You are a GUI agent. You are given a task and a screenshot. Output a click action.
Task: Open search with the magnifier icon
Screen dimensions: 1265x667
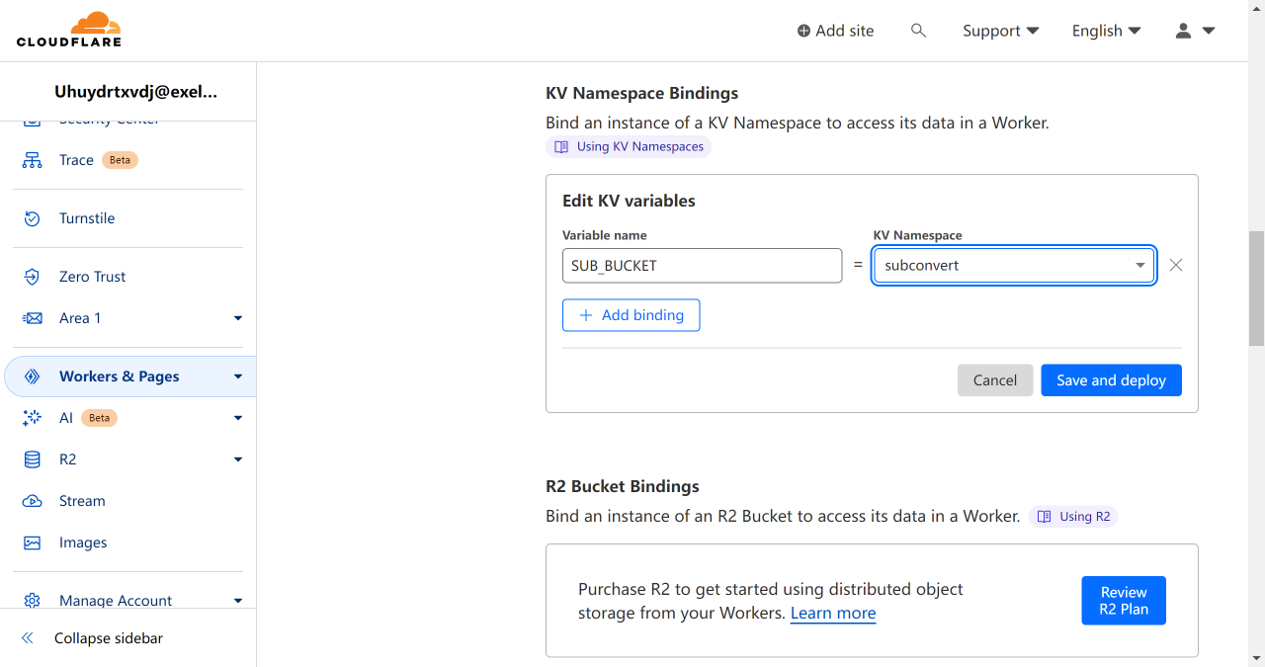click(x=918, y=31)
